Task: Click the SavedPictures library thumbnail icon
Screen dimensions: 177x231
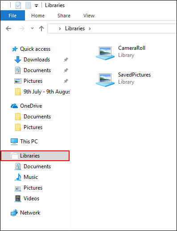Action: tap(105, 80)
